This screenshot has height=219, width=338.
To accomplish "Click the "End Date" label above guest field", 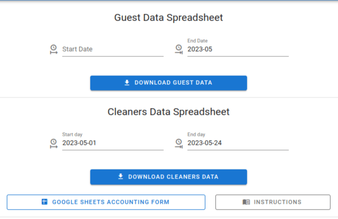I will click(198, 41).
